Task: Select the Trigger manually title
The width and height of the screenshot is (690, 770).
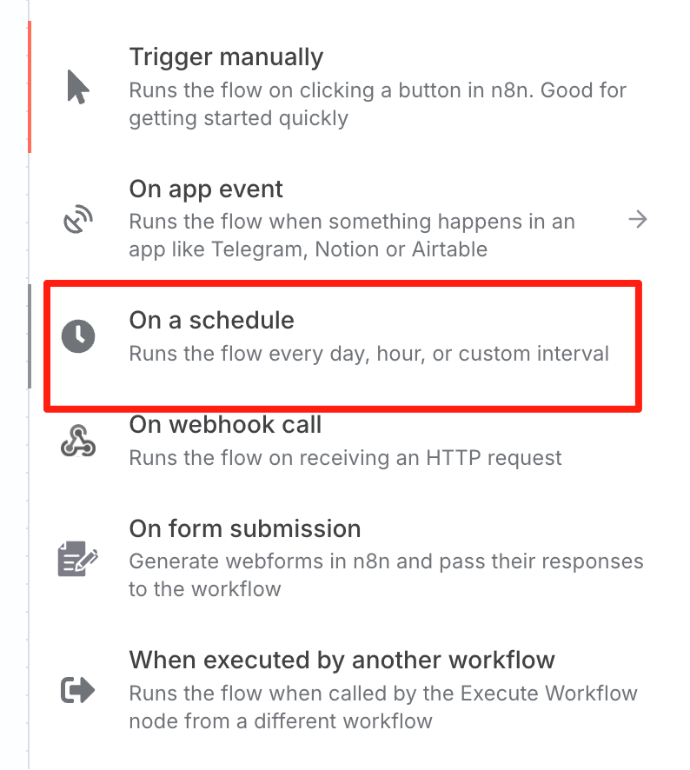Action: click(226, 57)
